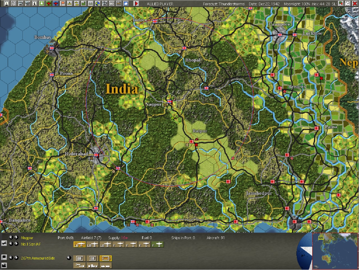
Task: Click the crosshair target toolbar icon
Action: [x=105, y=3]
